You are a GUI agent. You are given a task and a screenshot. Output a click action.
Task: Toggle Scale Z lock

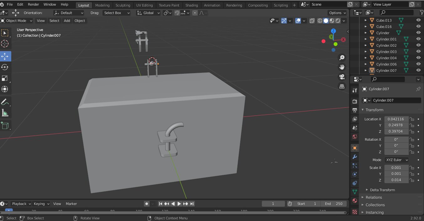tap(412, 180)
